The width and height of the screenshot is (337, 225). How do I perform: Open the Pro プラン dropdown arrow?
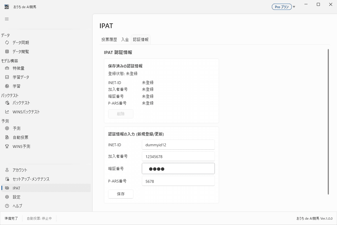coord(294,7)
